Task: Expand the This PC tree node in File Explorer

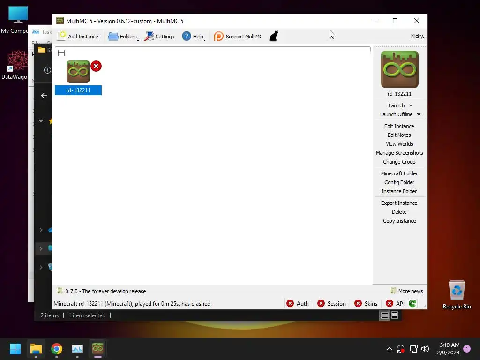Action: point(41,248)
